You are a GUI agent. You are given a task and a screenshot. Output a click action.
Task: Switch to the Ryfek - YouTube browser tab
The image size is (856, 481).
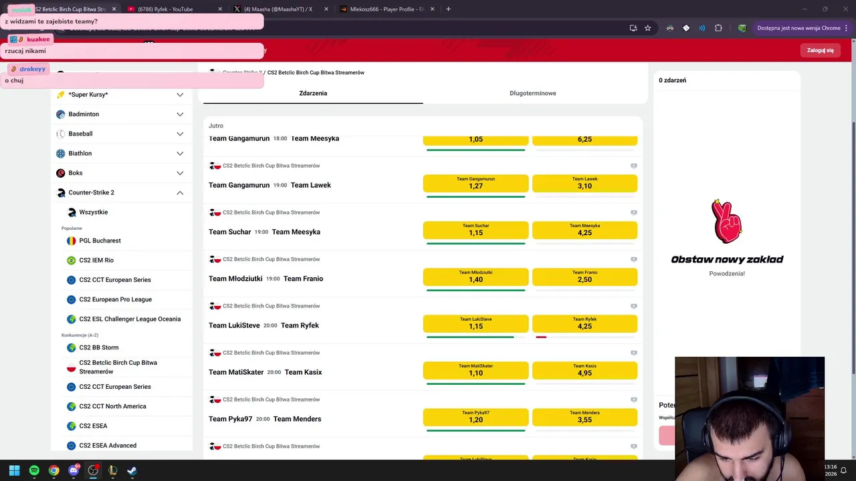(174, 9)
